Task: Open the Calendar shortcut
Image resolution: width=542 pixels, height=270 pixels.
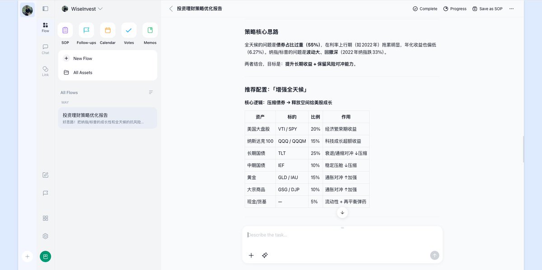Action: point(107,34)
